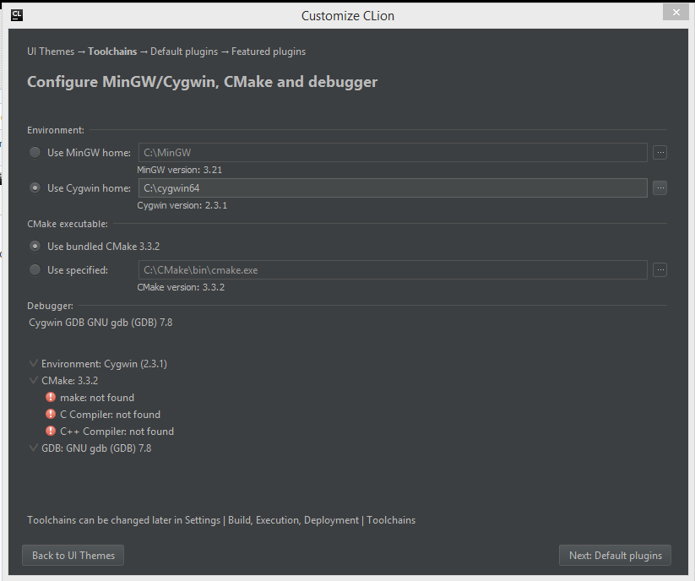Image resolution: width=695 pixels, height=581 pixels.
Task: Click 'CMake version: 3.3.2' text
Action: 181,287
